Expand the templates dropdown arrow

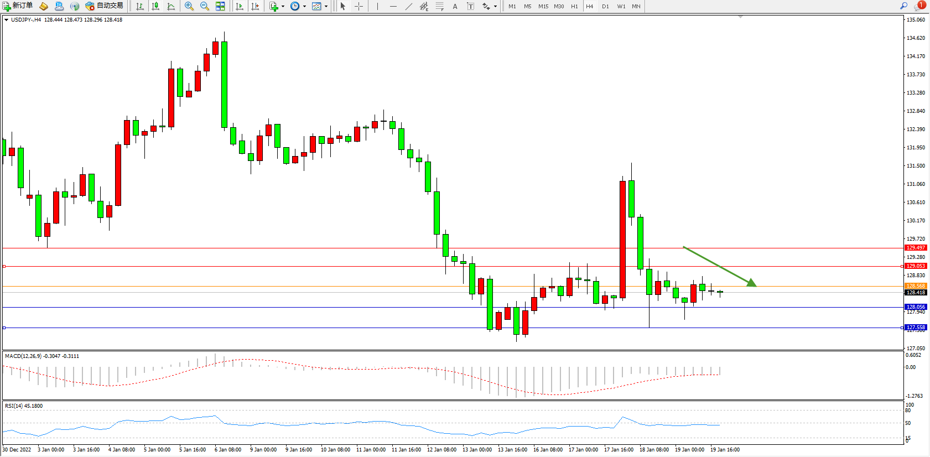pos(326,6)
